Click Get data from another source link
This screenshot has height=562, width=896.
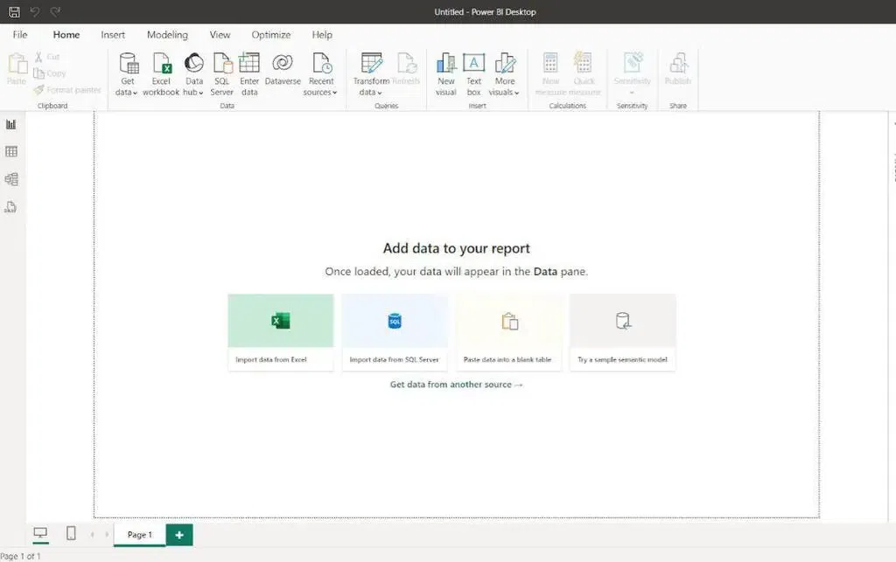(x=456, y=385)
